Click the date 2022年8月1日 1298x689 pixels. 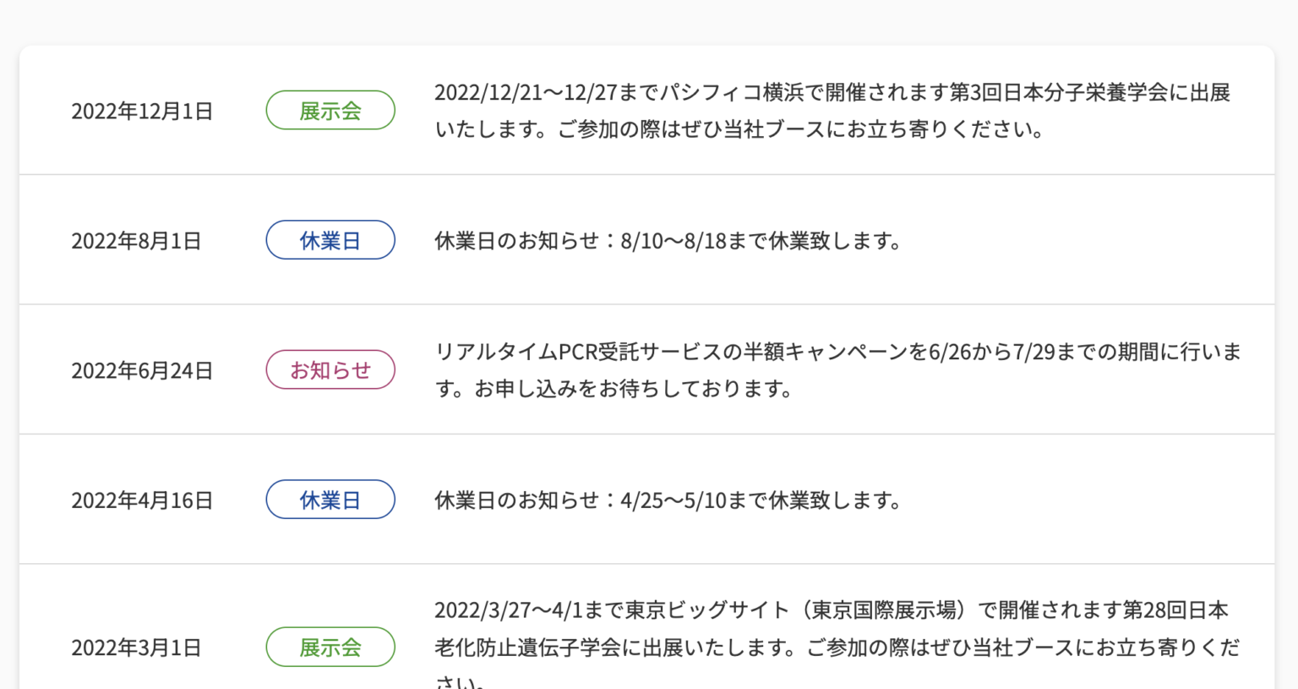pos(136,241)
